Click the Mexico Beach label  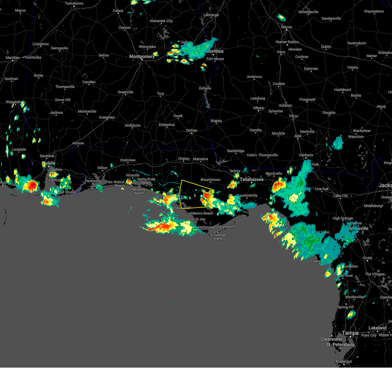point(202,213)
